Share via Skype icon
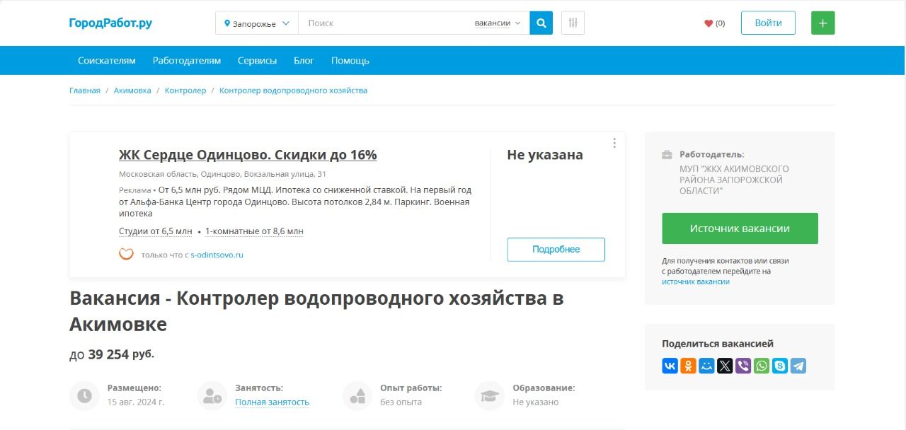 [780, 366]
